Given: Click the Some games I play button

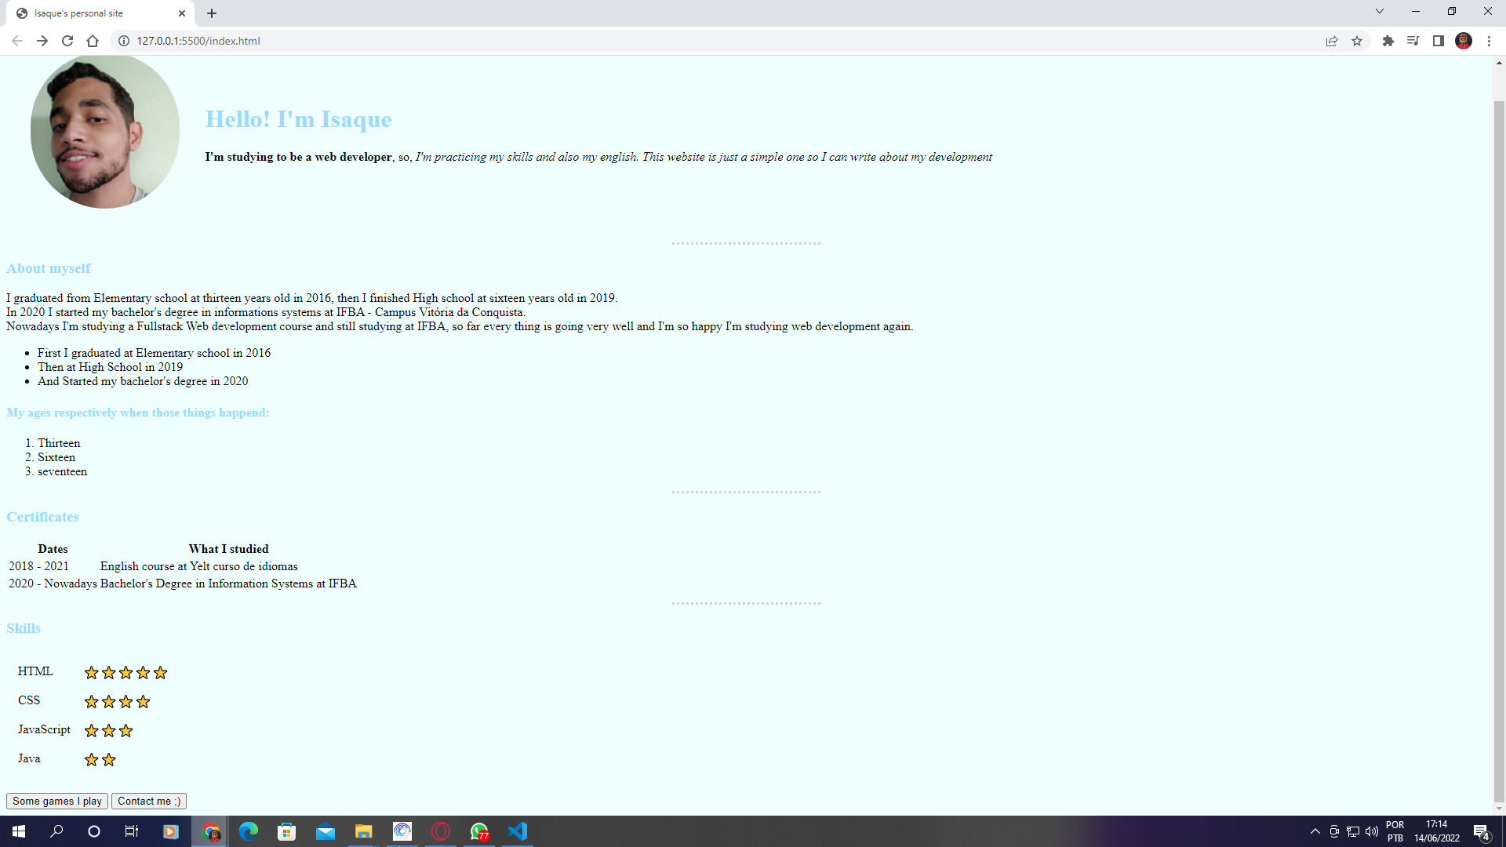Looking at the screenshot, I should tap(56, 801).
